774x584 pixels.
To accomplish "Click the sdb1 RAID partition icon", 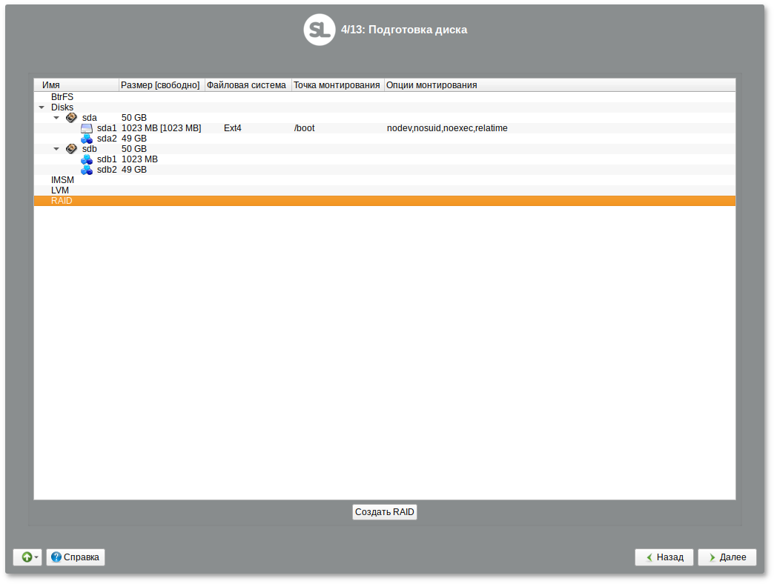I will tap(87, 159).
